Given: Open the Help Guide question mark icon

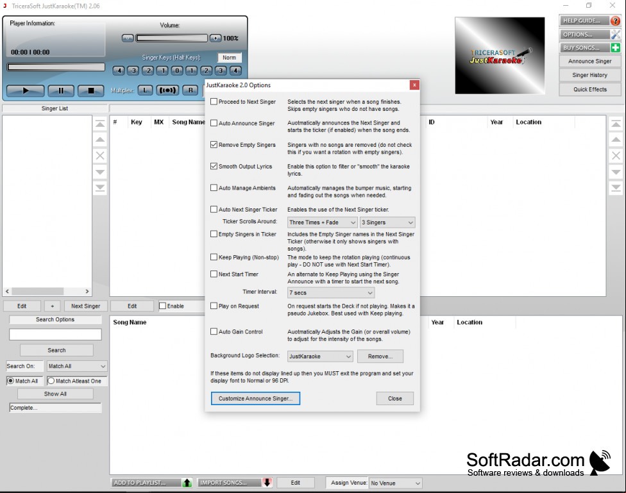Looking at the screenshot, I should coord(615,21).
